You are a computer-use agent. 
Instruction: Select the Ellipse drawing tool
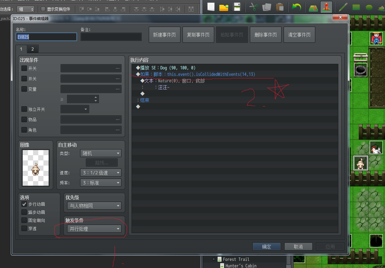pyautogui.click(x=369, y=7)
